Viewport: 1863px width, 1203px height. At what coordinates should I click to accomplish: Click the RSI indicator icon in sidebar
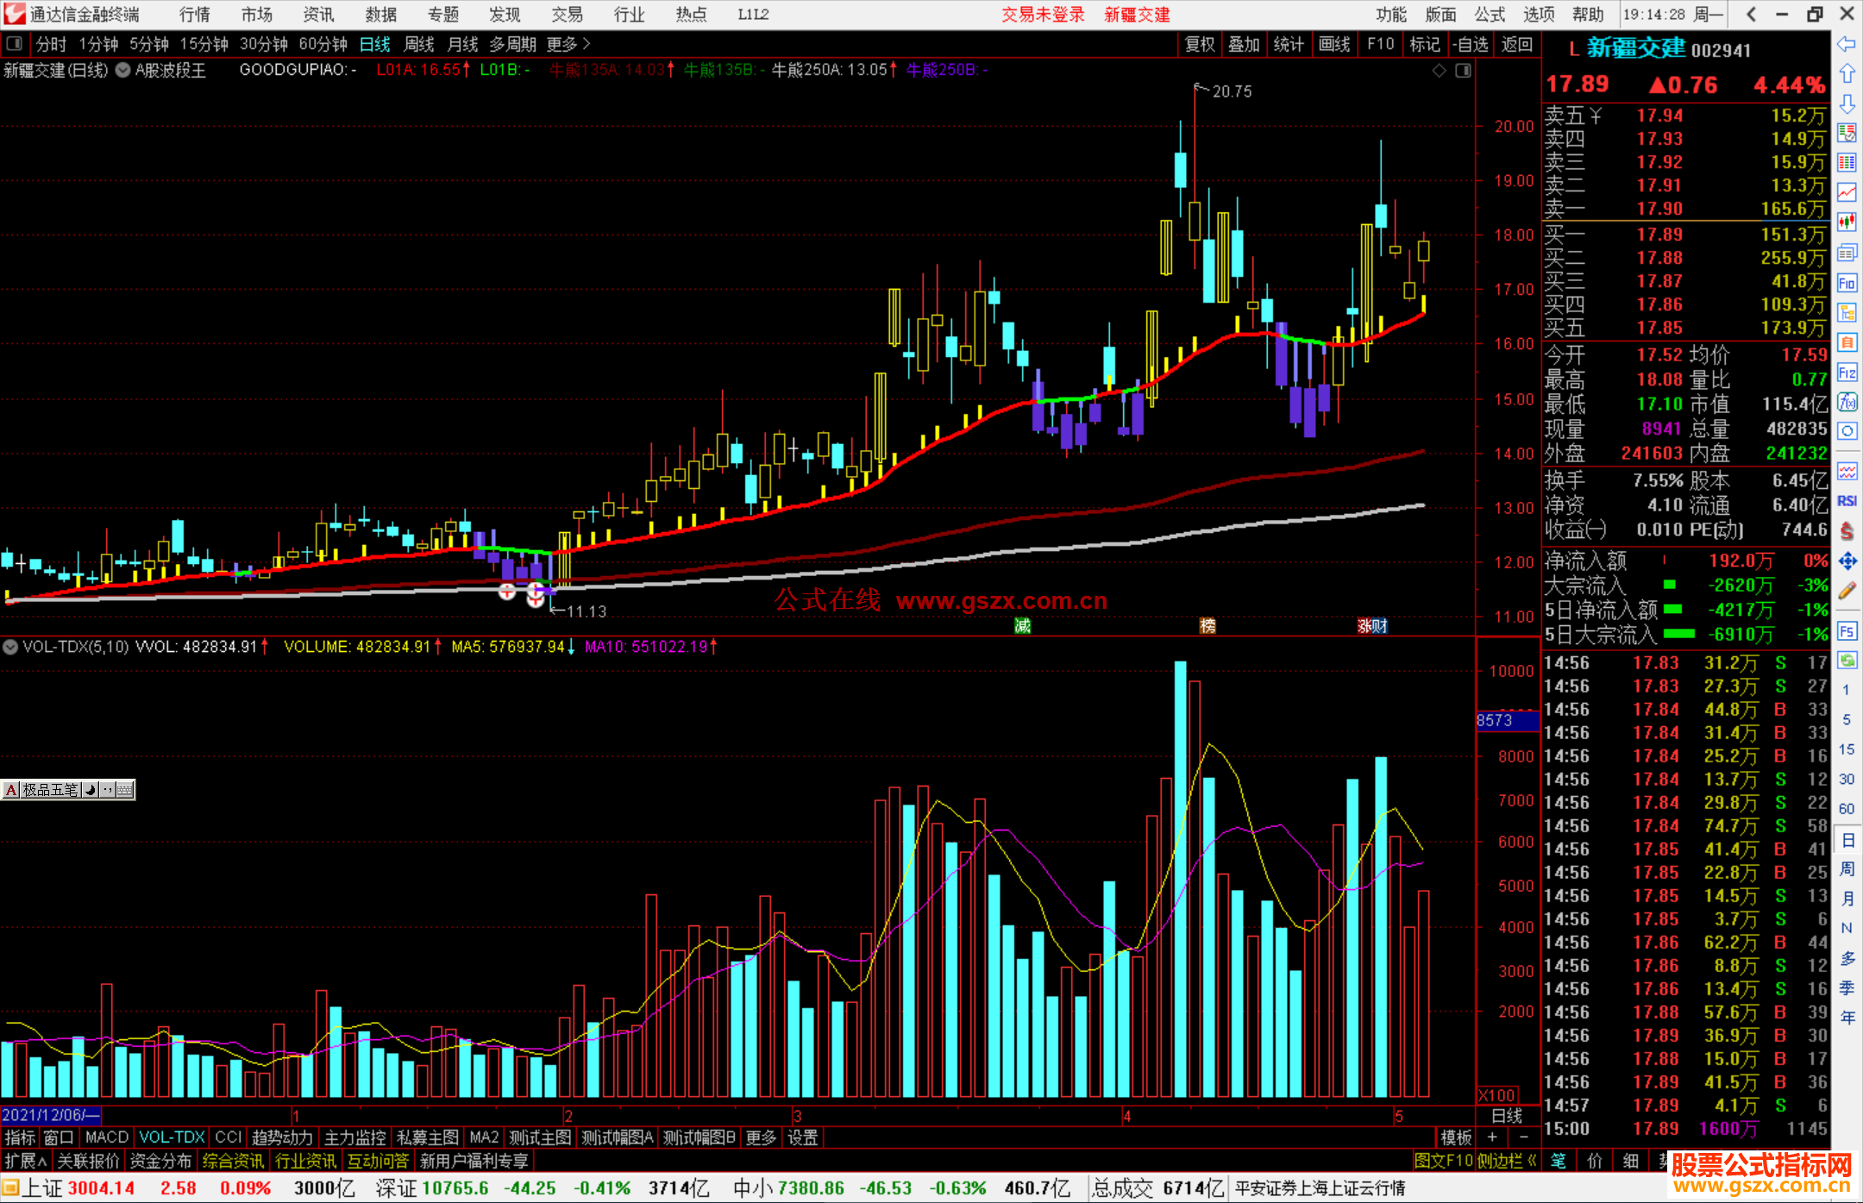coord(1847,501)
